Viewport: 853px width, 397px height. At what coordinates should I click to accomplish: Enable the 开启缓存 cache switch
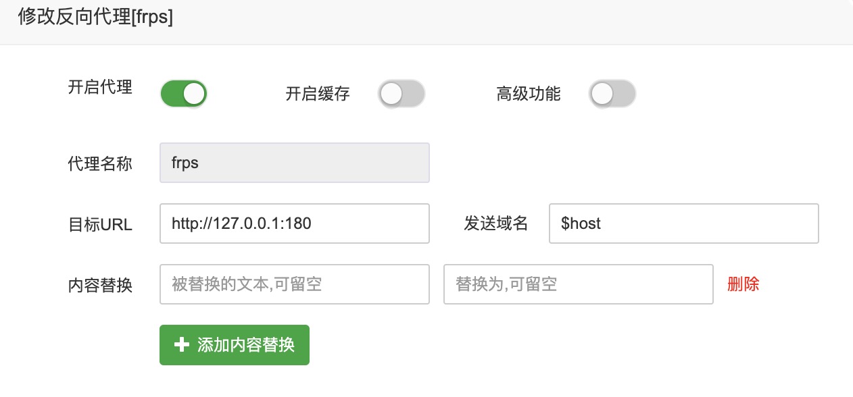tap(401, 94)
